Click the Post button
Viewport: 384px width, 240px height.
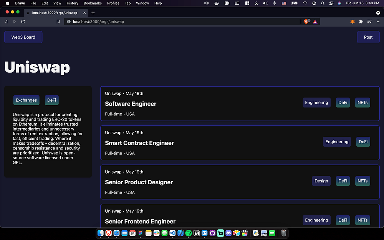(368, 37)
